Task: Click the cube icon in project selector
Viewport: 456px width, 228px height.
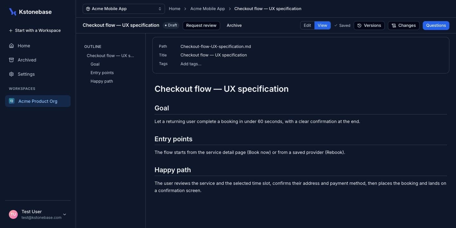Action: tap(88, 9)
